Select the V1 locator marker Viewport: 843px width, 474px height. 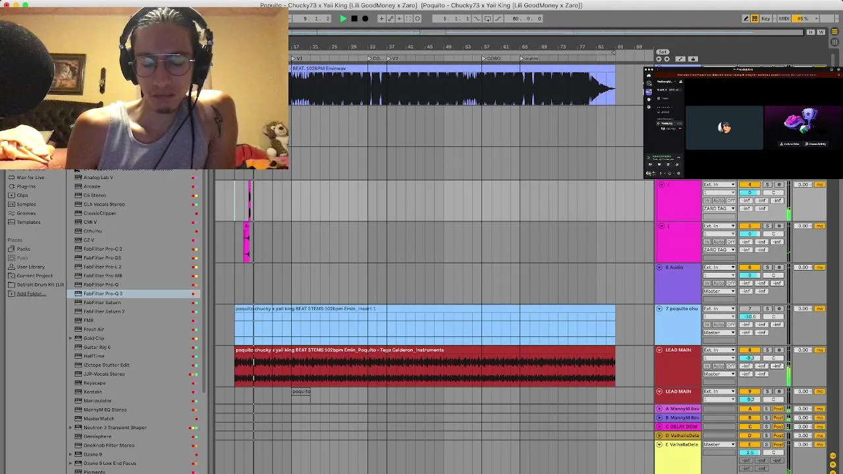pos(297,59)
